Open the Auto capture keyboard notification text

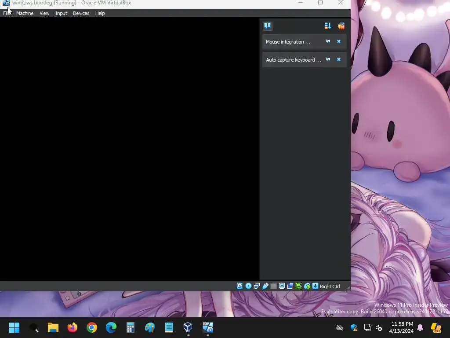pos(293,60)
